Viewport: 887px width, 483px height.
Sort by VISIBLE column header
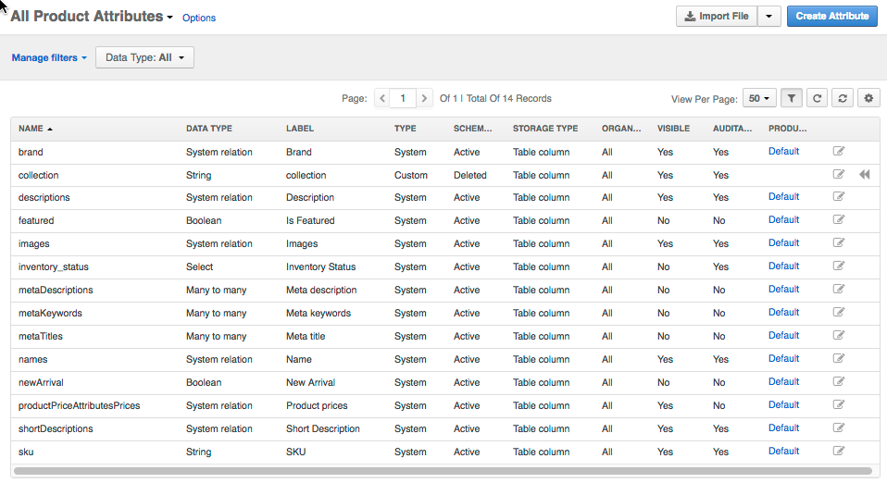(673, 129)
